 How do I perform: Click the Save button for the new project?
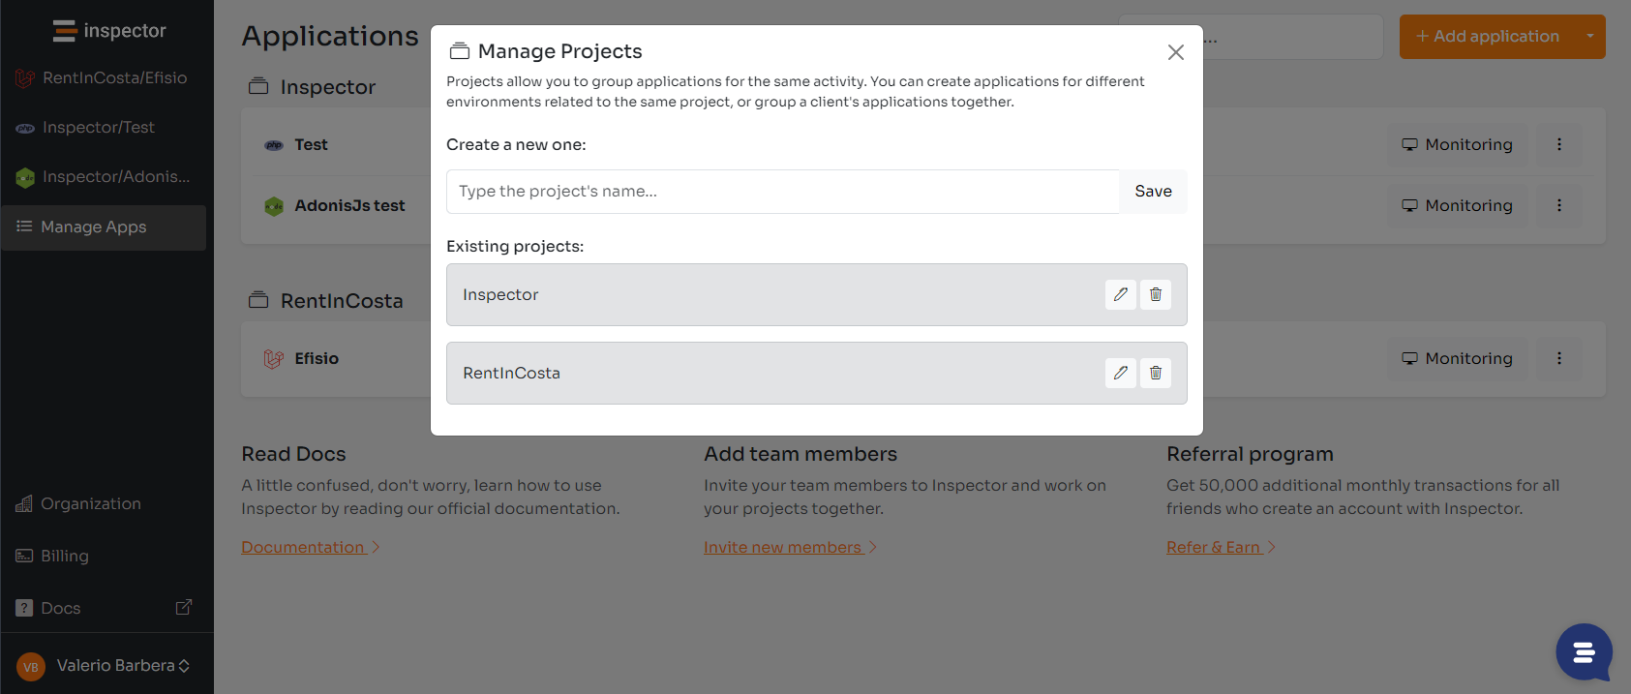1153,191
